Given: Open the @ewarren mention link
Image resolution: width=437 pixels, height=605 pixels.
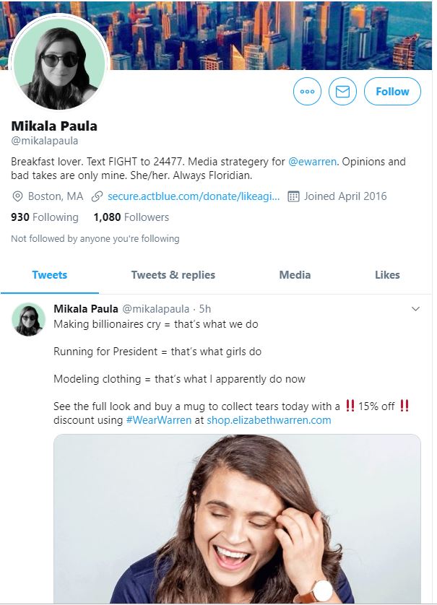Looking at the screenshot, I should click(x=313, y=162).
